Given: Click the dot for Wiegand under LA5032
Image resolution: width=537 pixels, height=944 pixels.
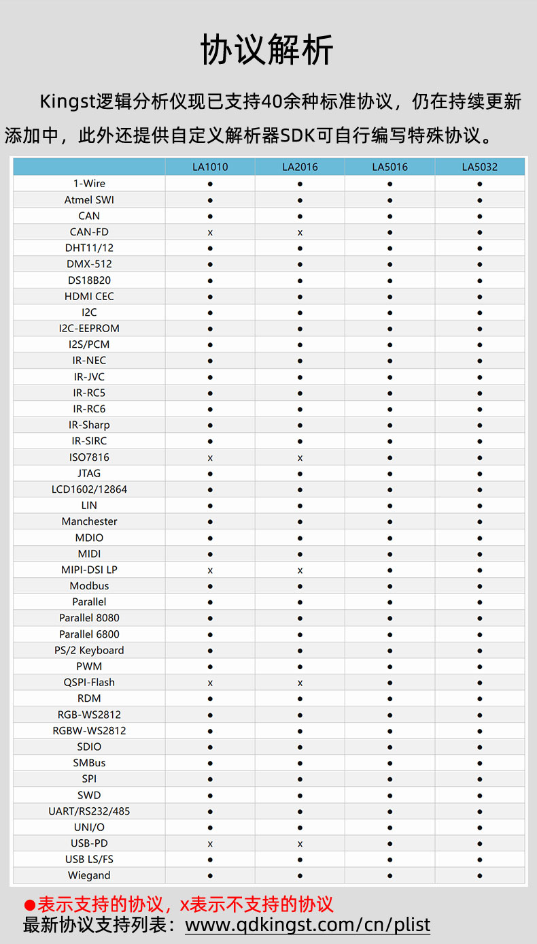Looking at the screenshot, I should pos(479,876).
